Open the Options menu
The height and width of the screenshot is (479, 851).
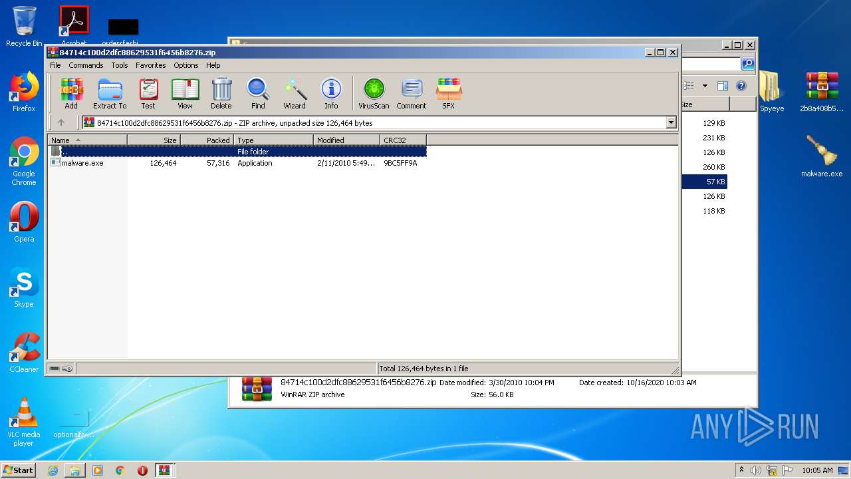(x=186, y=65)
